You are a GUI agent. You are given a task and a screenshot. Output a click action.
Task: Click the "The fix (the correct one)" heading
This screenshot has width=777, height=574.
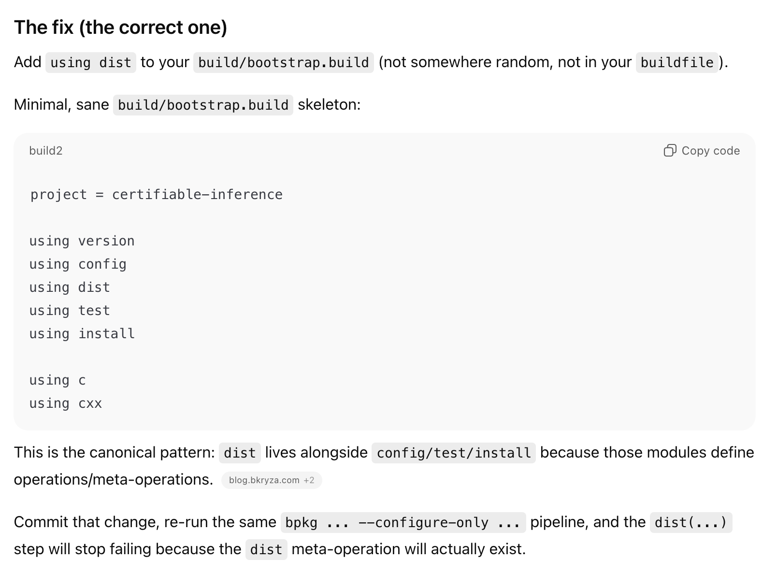(x=120, y=28)
